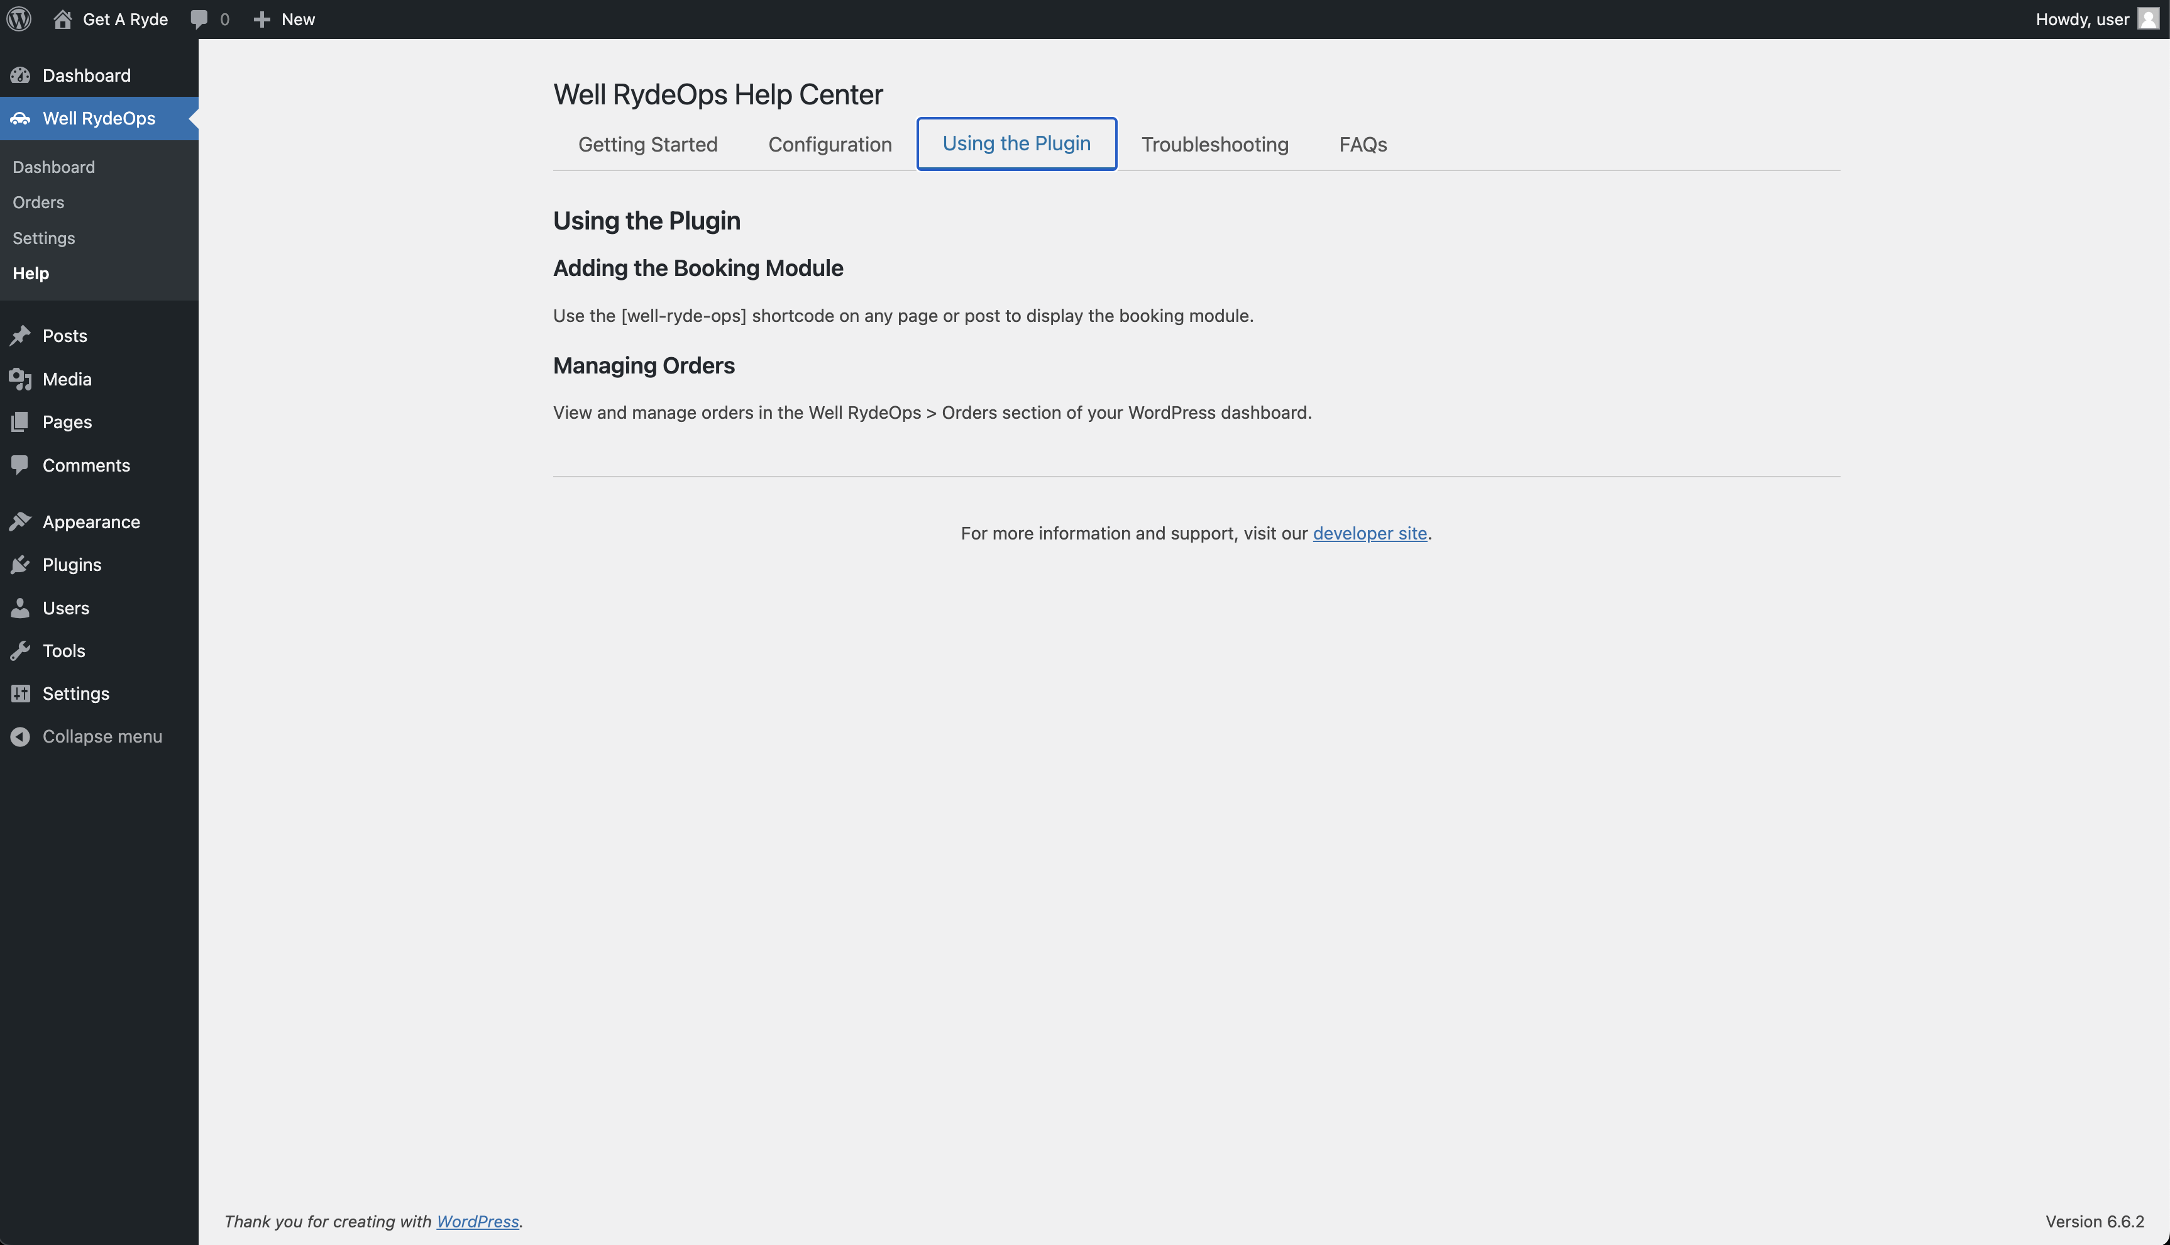Click the Users person icon
This screenshot has width=2170, height=1245.
[x=21, y=608]
